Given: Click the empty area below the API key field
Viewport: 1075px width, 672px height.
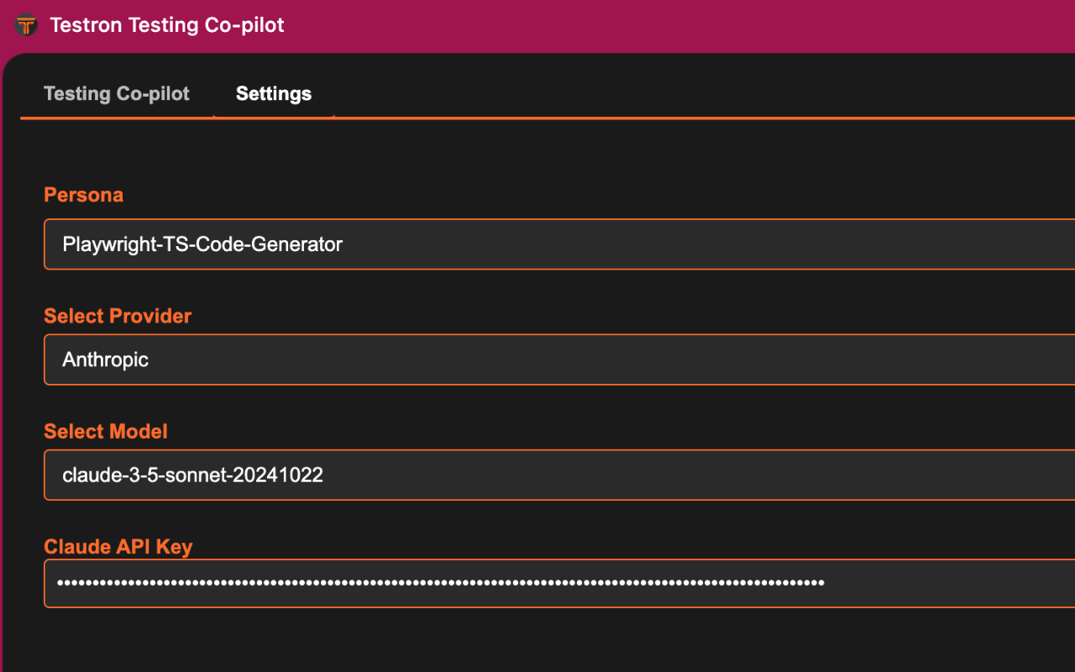Looking at the screenshot, I should click(537, 643).
